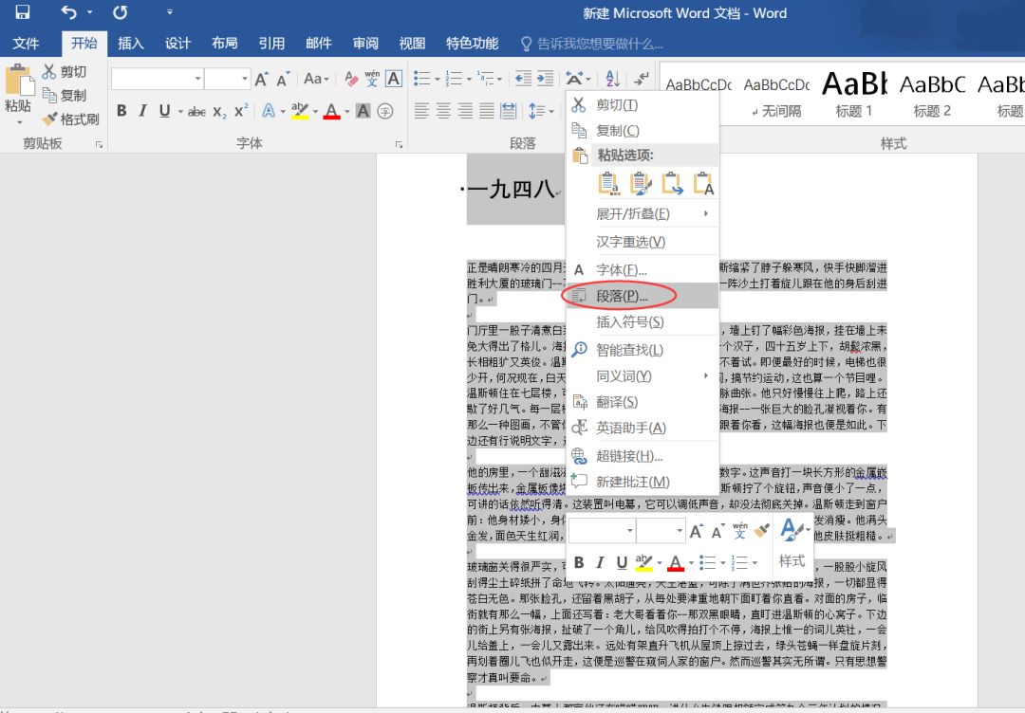
Task: Open the ribbon font name dropdown
Action: 197,79
